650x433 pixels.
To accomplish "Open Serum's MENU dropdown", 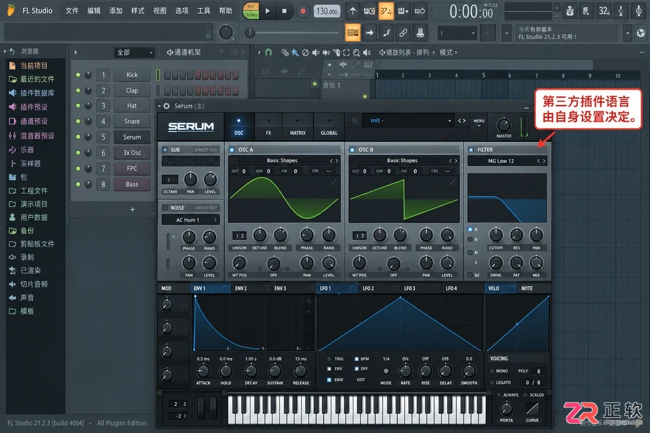I will pyautogui.click(x=478, y=122).
